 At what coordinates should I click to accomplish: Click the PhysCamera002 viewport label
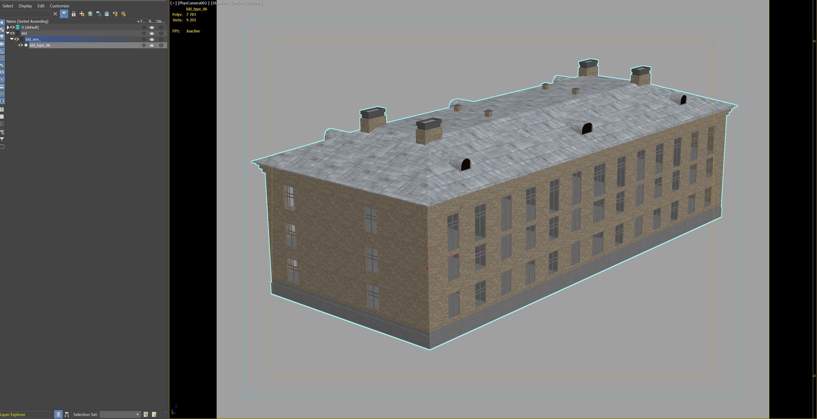click(194, 3)
